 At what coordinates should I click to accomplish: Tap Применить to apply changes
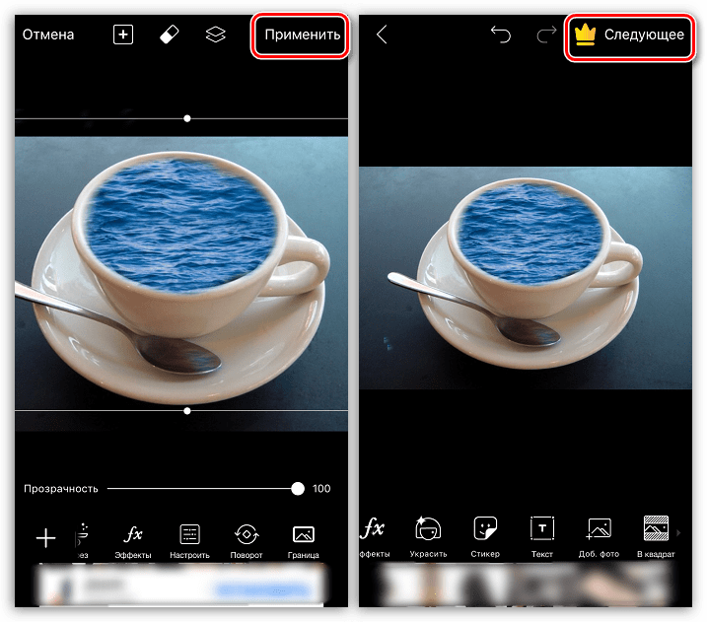coord(302,35)
